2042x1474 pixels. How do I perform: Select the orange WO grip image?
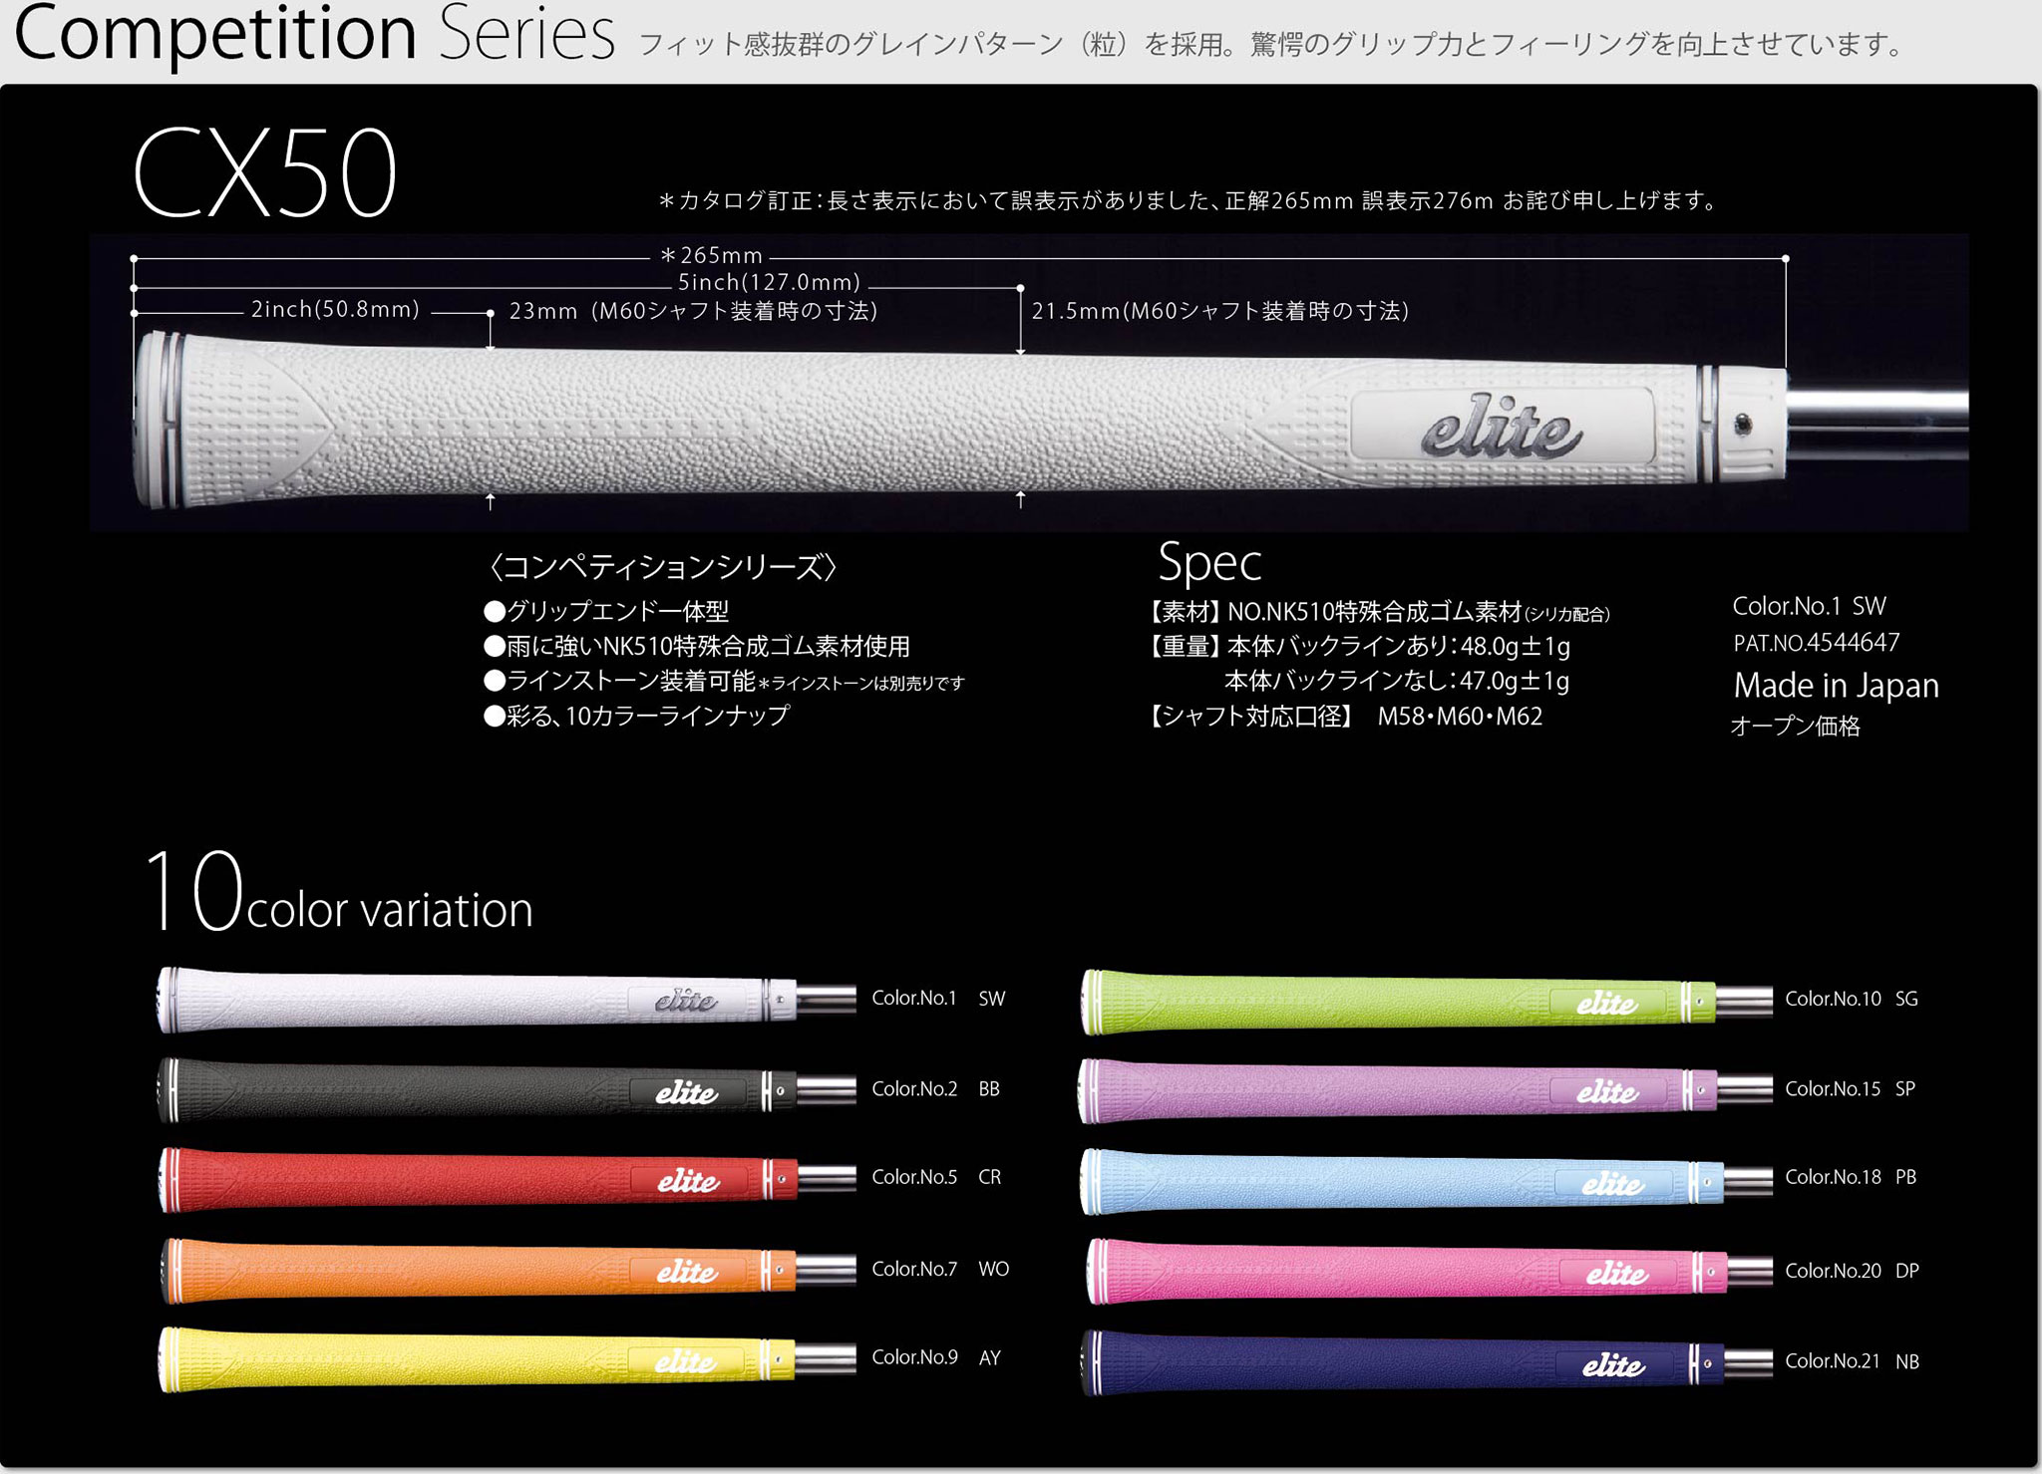[507, 1270]
